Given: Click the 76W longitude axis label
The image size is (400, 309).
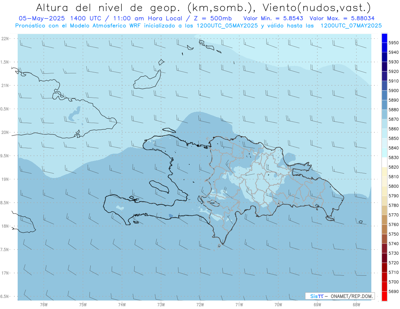Looking at the screenshot, I should pos(44,305).
